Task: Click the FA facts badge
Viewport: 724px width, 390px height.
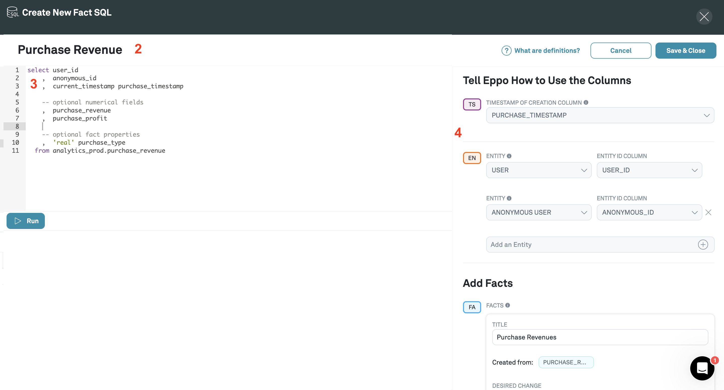Action: tap(472, 307)
